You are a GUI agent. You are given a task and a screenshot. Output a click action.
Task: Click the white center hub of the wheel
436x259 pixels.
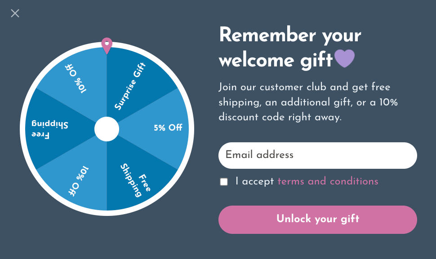coord(107,129)
